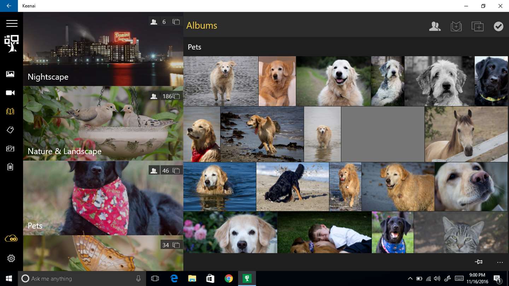Open the white dog on grass path photo

point(334,81)
